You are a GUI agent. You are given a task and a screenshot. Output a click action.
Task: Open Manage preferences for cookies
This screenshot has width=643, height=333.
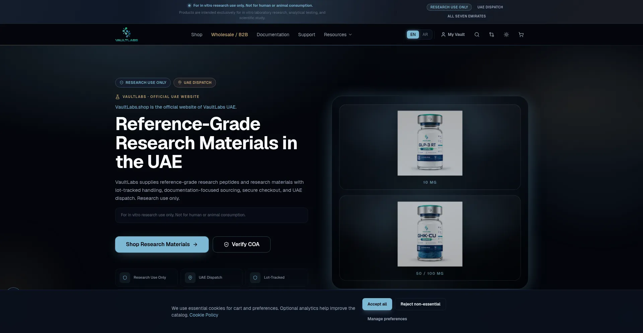click(x=387, y=319)
